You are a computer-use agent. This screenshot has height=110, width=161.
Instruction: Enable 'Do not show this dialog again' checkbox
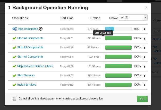pos(14,98)
